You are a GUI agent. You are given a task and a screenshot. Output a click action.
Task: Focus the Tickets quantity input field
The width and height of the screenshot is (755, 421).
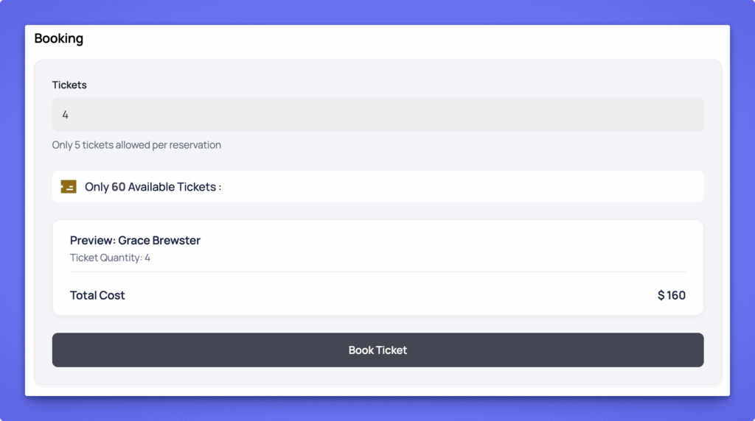click(x=377, y=115)
